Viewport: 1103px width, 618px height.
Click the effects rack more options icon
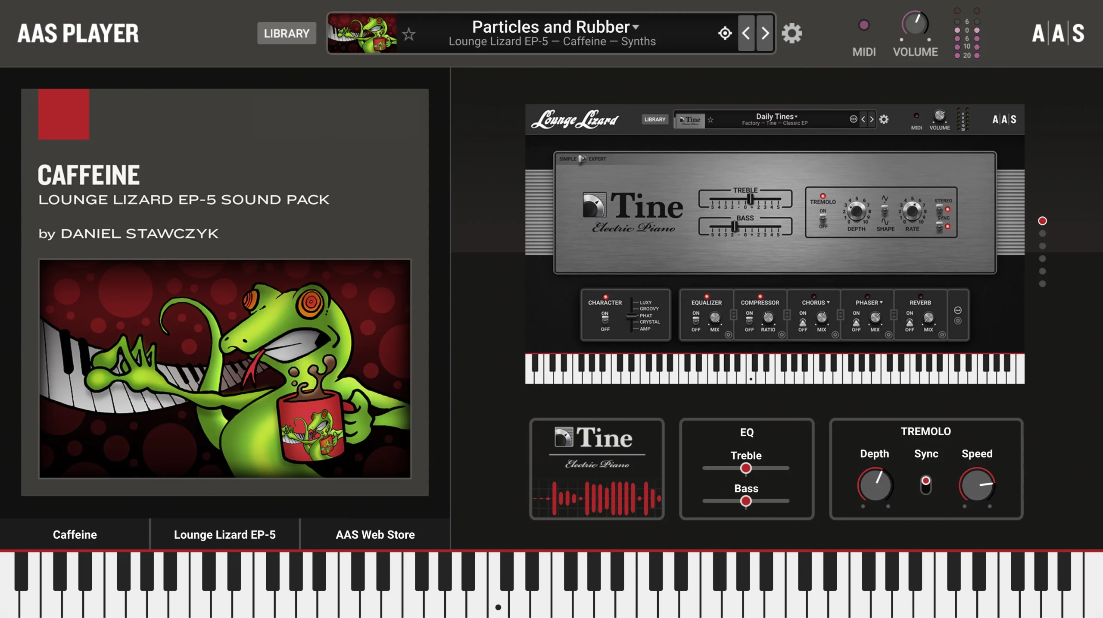[x=957, y=310]
